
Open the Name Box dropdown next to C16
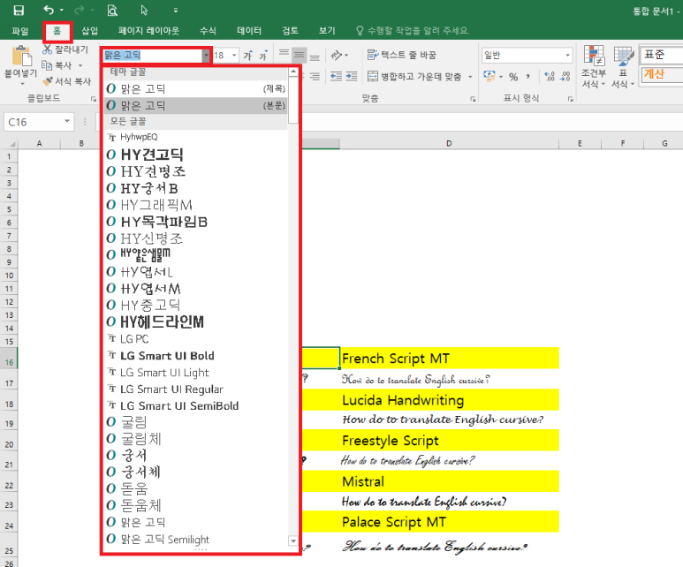[x=67, y=122]
